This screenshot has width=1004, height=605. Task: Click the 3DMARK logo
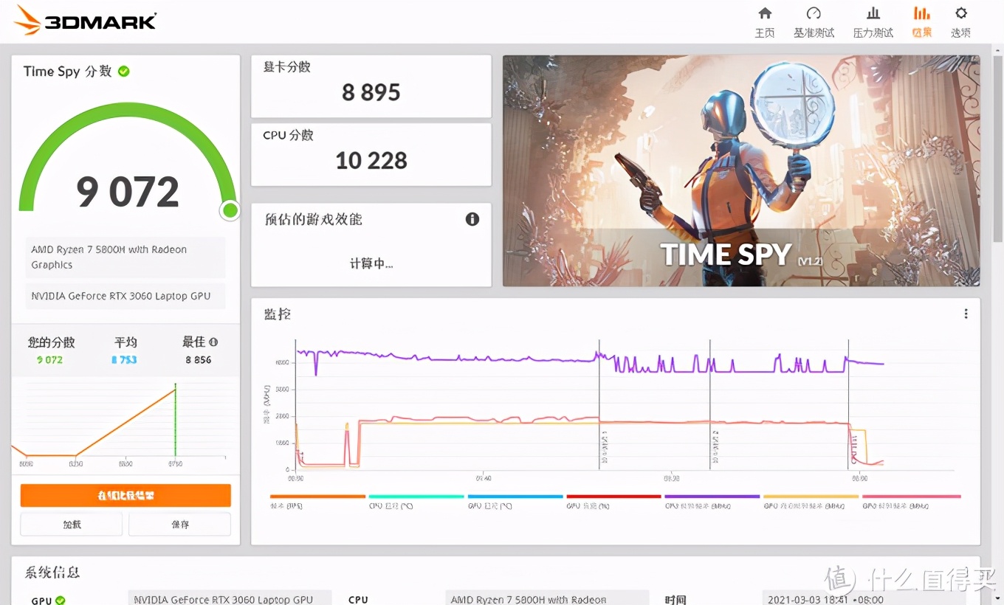tap(83, 21)
